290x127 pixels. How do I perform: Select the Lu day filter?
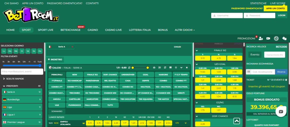tap(4, 51)
